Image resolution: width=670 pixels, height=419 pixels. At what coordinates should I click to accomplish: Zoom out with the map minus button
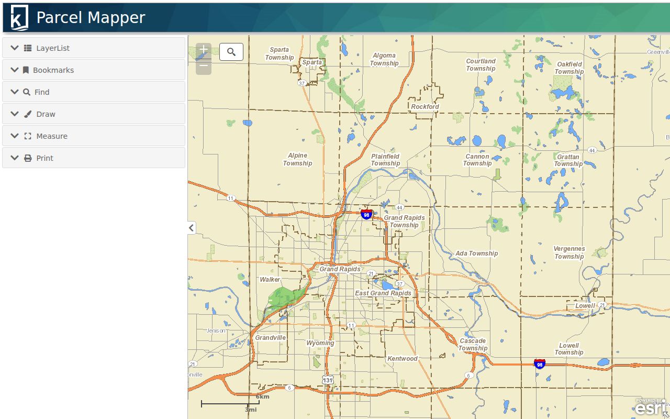(x=204, y=67)
